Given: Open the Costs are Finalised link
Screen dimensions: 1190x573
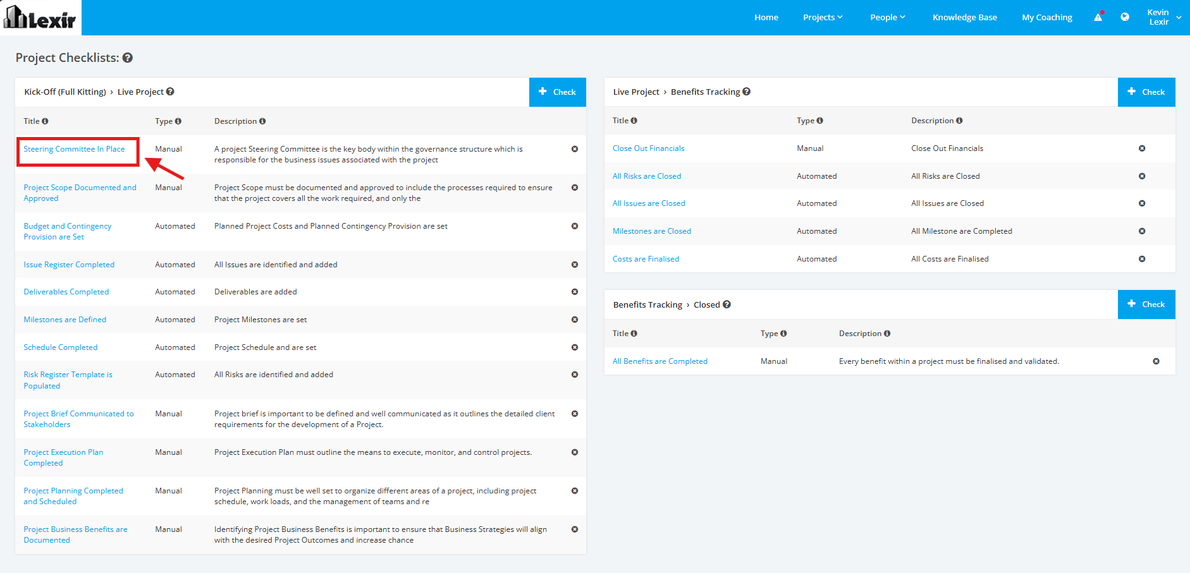Looking at the screenshot, I should pyautogui.click(x=646, y=259).
